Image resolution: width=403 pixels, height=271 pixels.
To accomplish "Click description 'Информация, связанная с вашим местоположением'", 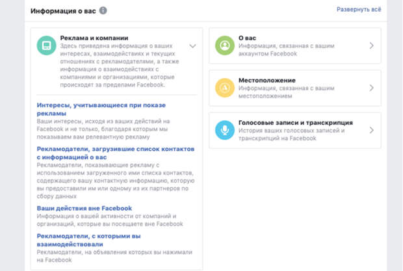I will coord(286,92).
